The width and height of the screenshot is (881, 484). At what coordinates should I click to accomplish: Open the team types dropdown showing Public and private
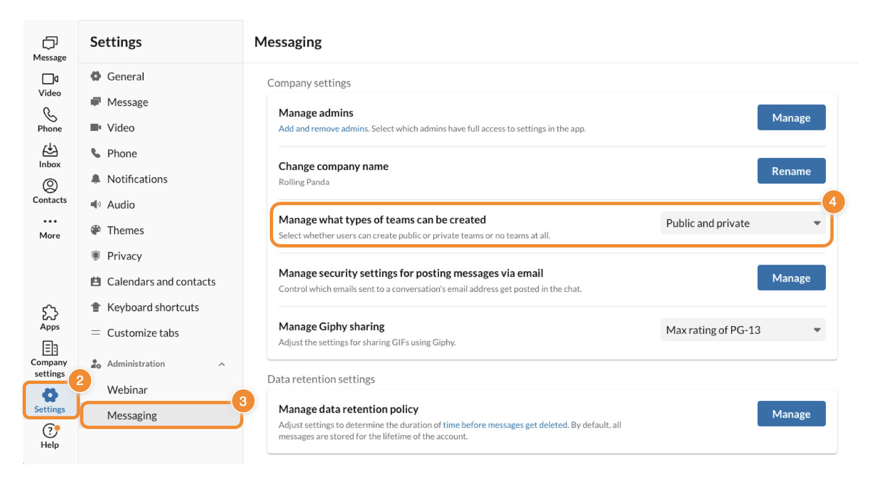[x=742, y=223]
